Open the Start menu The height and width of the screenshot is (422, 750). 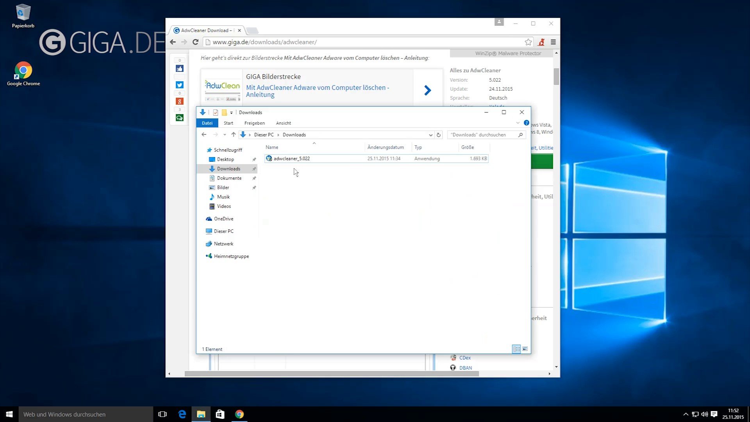click(x=9, y=414)
